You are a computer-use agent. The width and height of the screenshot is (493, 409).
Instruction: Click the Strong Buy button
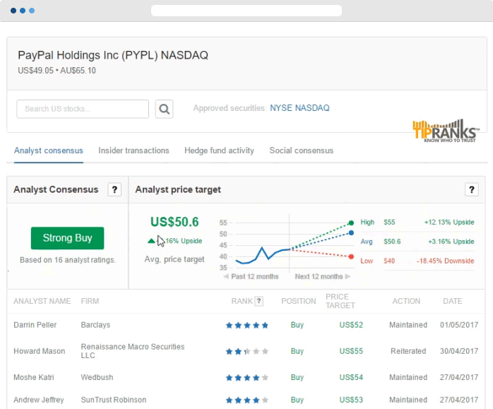click(x=67, y=238)
